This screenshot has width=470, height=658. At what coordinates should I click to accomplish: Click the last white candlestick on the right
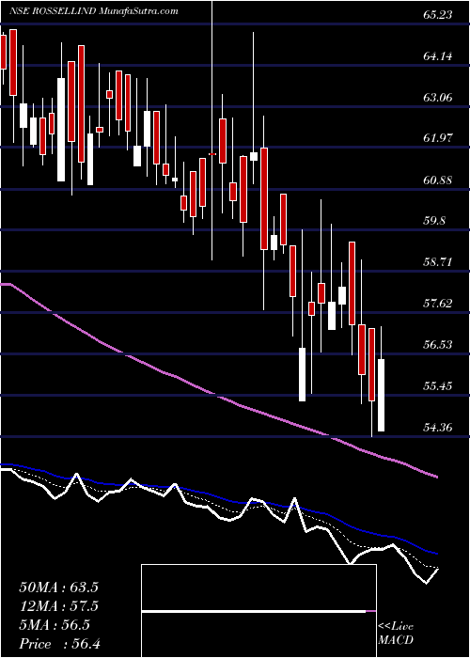381,395
